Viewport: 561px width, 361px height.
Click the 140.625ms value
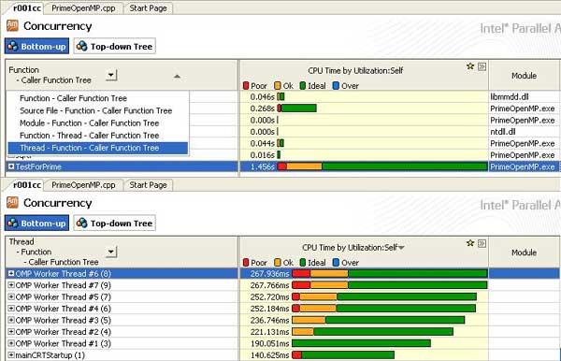tap(270, 355)
